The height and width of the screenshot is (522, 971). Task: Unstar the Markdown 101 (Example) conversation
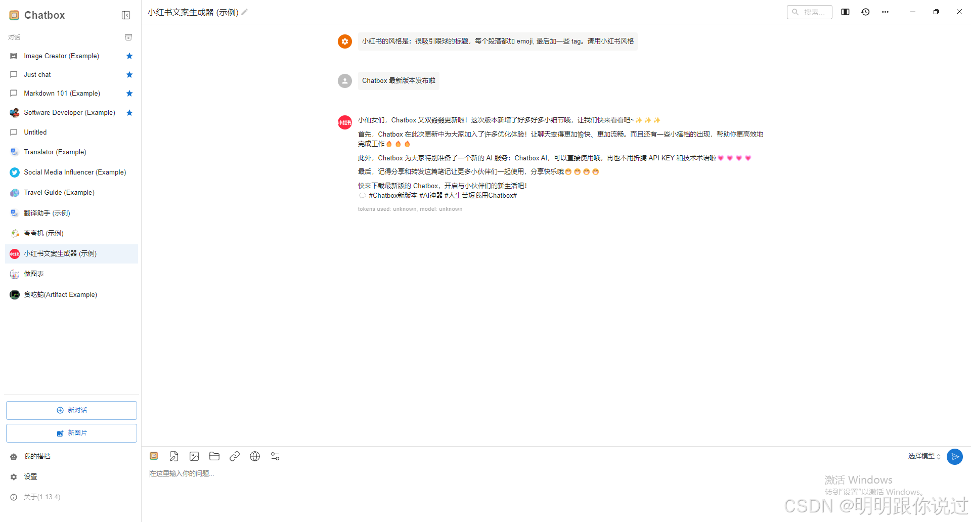click(x=129, y=94)
